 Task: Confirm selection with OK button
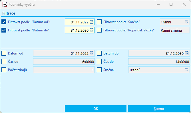click(x=96, y=108)
